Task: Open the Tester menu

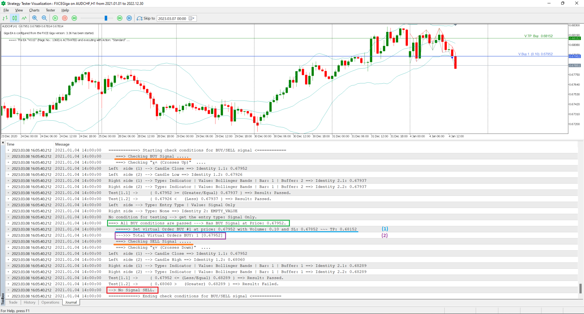Action: click(50, 10)
